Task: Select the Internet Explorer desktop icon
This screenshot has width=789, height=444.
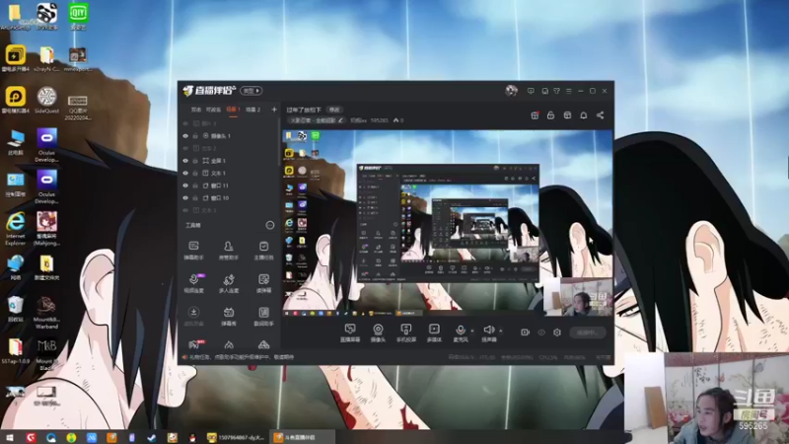Action: pyautogui.click(x=16, y=228)
